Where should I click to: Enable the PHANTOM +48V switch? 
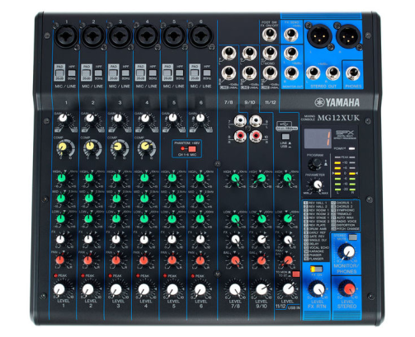[x=192, y=149]
